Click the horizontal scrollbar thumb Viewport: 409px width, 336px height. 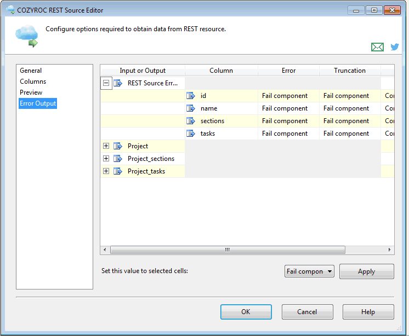pyautogui.click(x=228, y=250)
